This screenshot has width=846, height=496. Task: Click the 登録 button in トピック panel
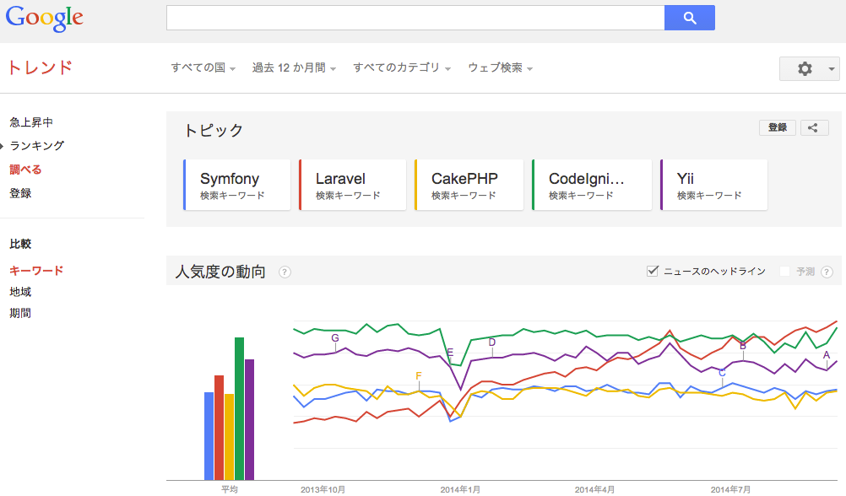coord(778,127)
